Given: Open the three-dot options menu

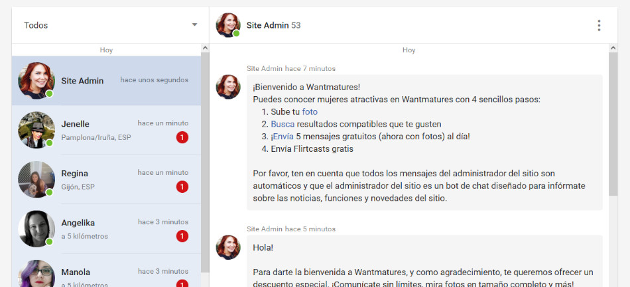Looking at the screenshot, I should coord(599,25).
